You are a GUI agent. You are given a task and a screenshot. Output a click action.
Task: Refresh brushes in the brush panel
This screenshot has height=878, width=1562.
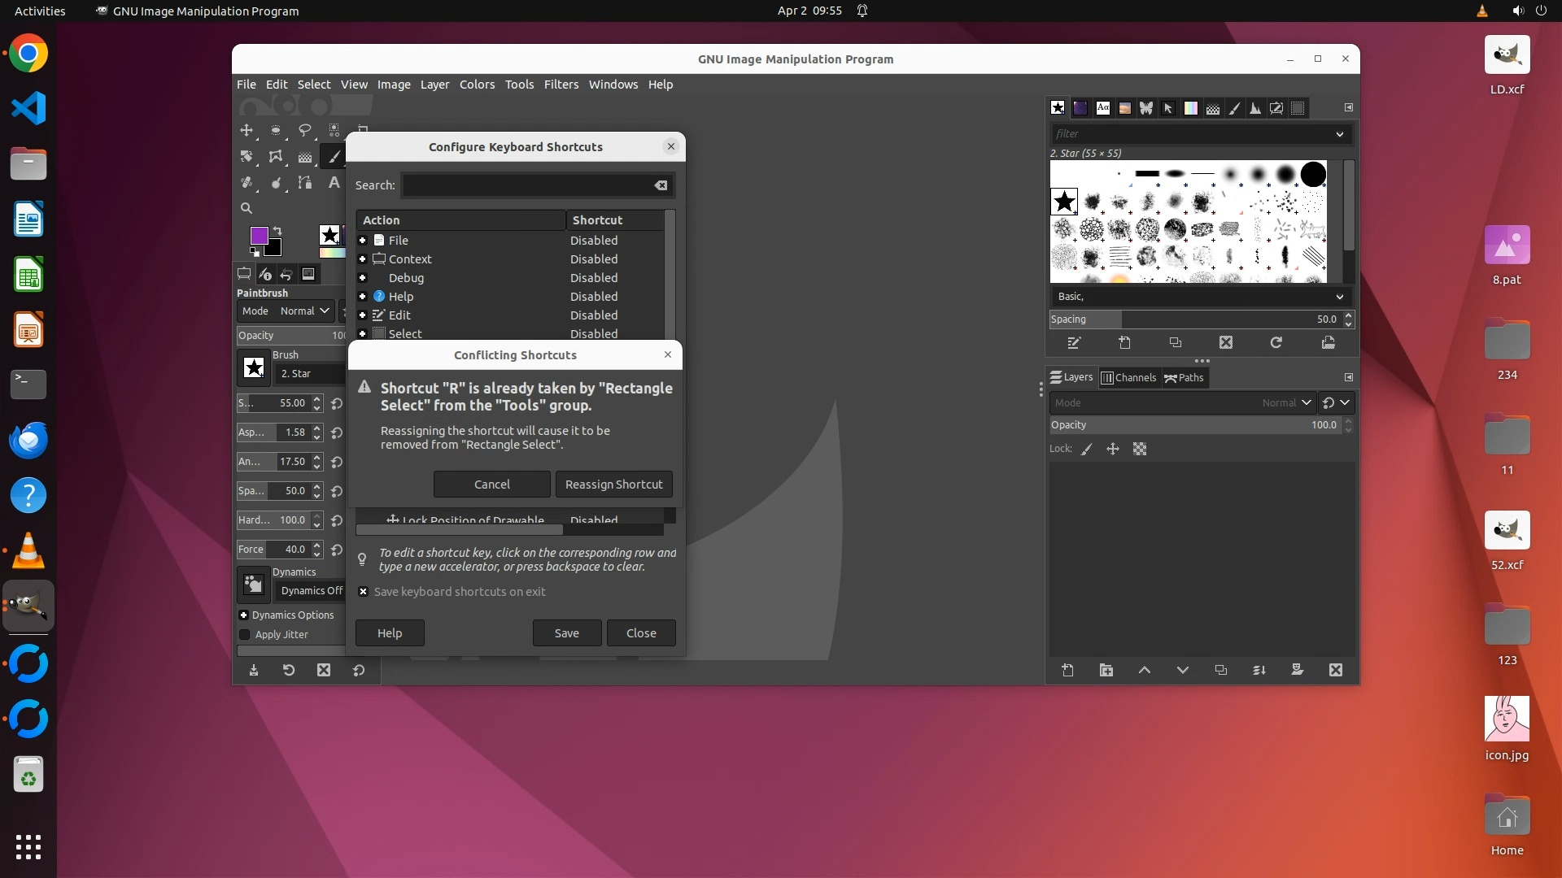click(x=1276, y=342)
